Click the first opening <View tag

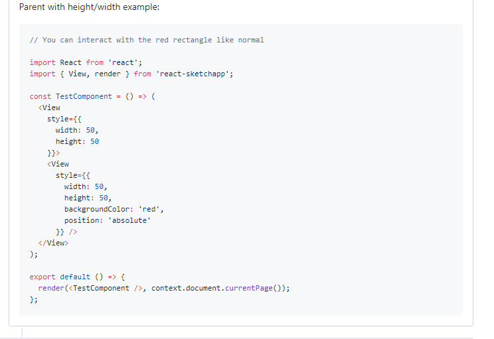coord(50,107)
